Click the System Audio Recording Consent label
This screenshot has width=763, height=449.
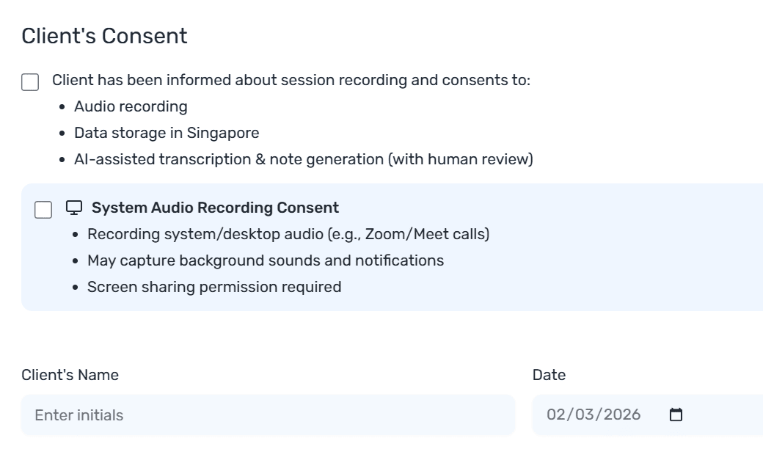(215, 208)
